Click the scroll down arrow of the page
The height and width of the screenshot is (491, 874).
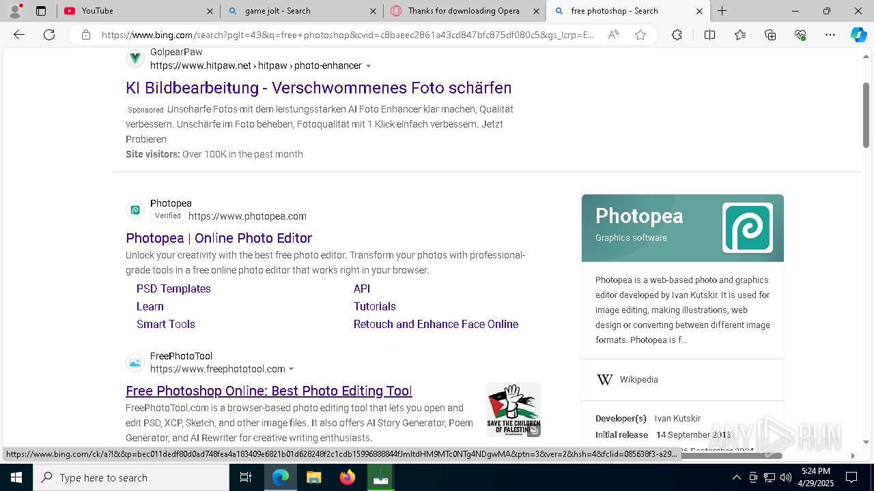(x=866, y=442)
